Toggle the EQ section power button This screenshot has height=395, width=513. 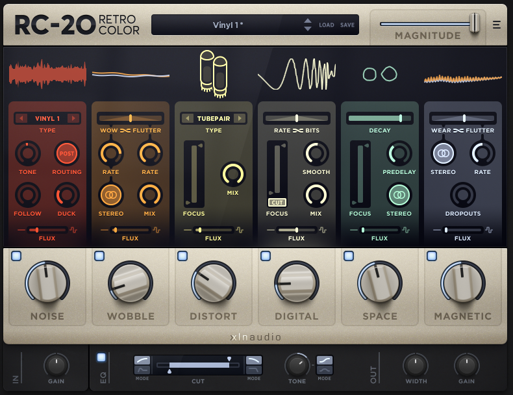(101, 357)
